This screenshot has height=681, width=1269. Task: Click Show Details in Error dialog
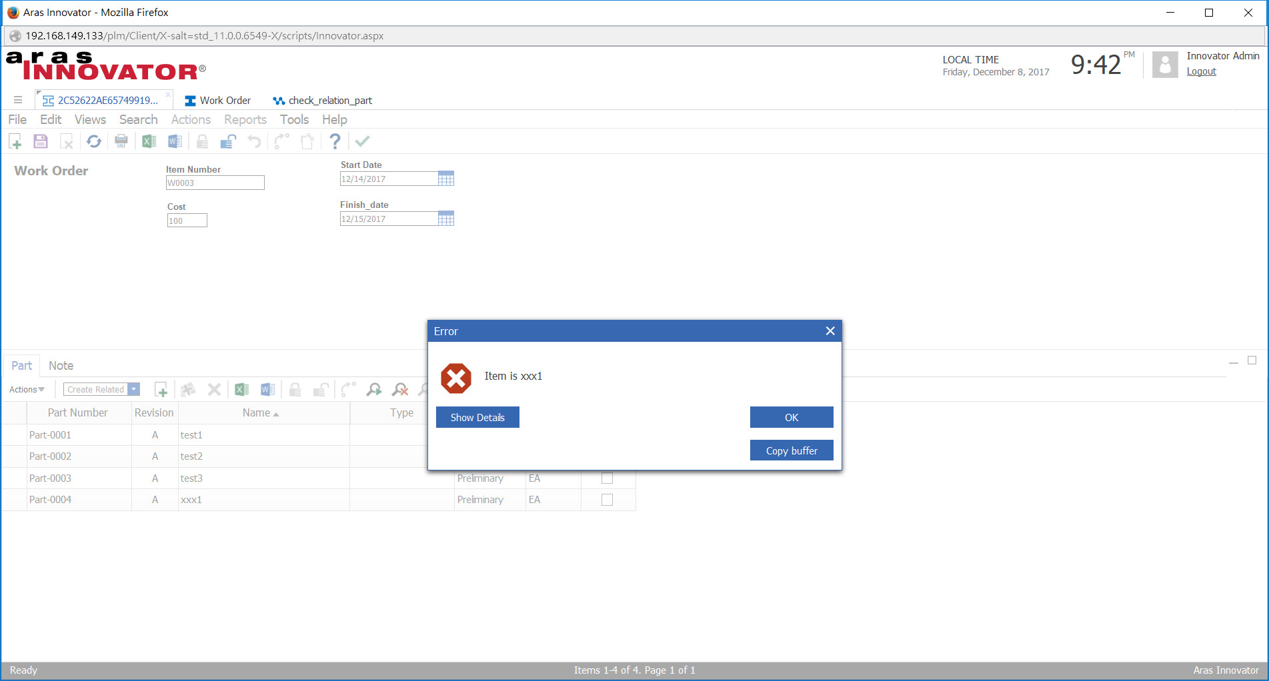coord(477,417)
